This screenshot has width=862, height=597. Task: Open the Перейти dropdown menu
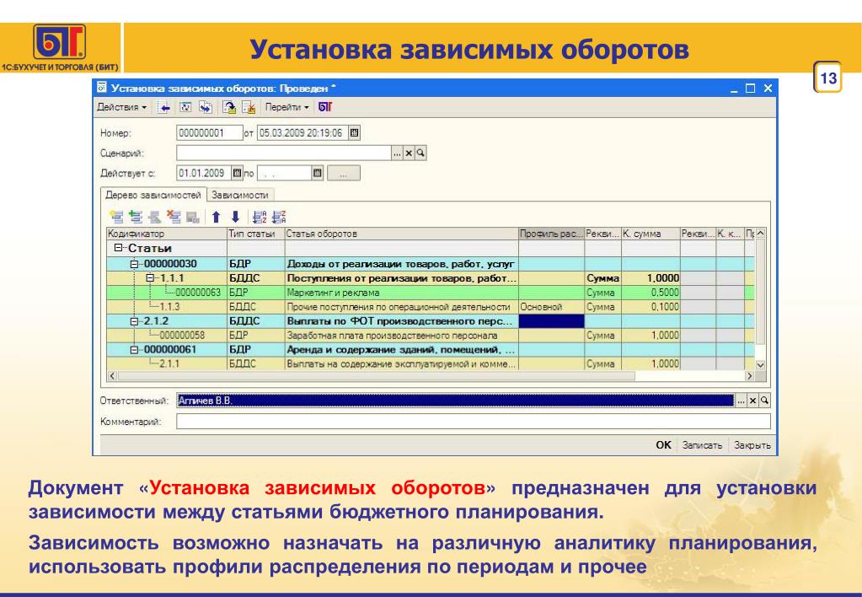286,107
